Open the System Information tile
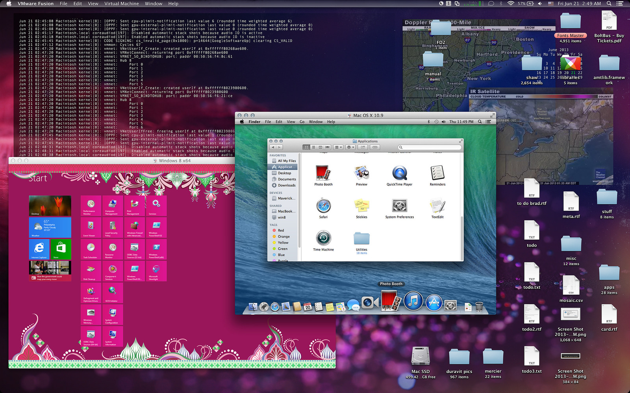Viewport: 630px width, 393px height. coord(113,337)
